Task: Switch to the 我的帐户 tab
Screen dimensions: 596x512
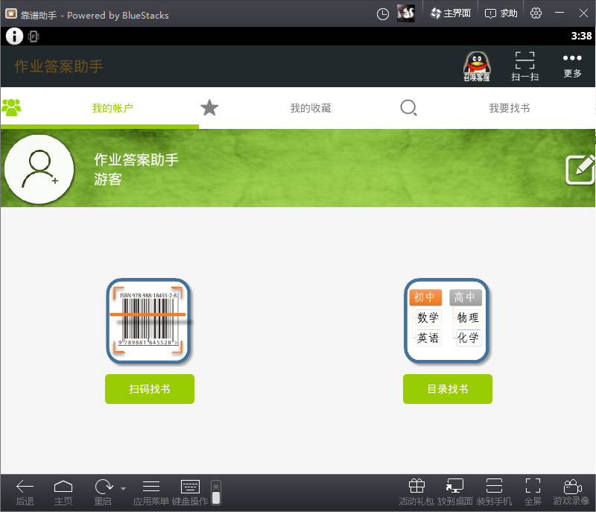Action: tap(112, 108)
